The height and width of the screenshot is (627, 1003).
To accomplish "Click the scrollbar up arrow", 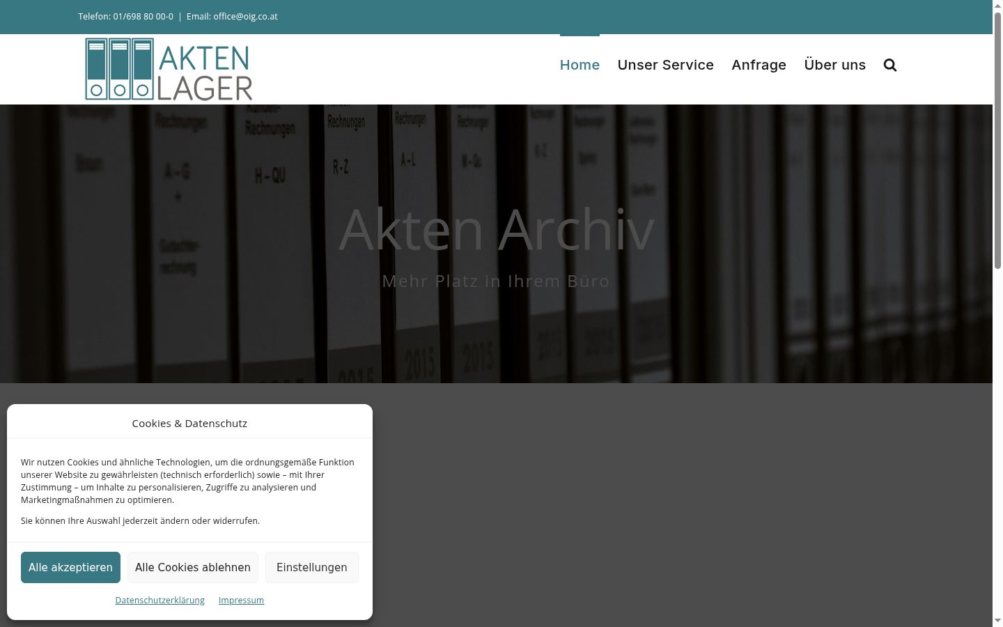I will [x=997, y=5].
